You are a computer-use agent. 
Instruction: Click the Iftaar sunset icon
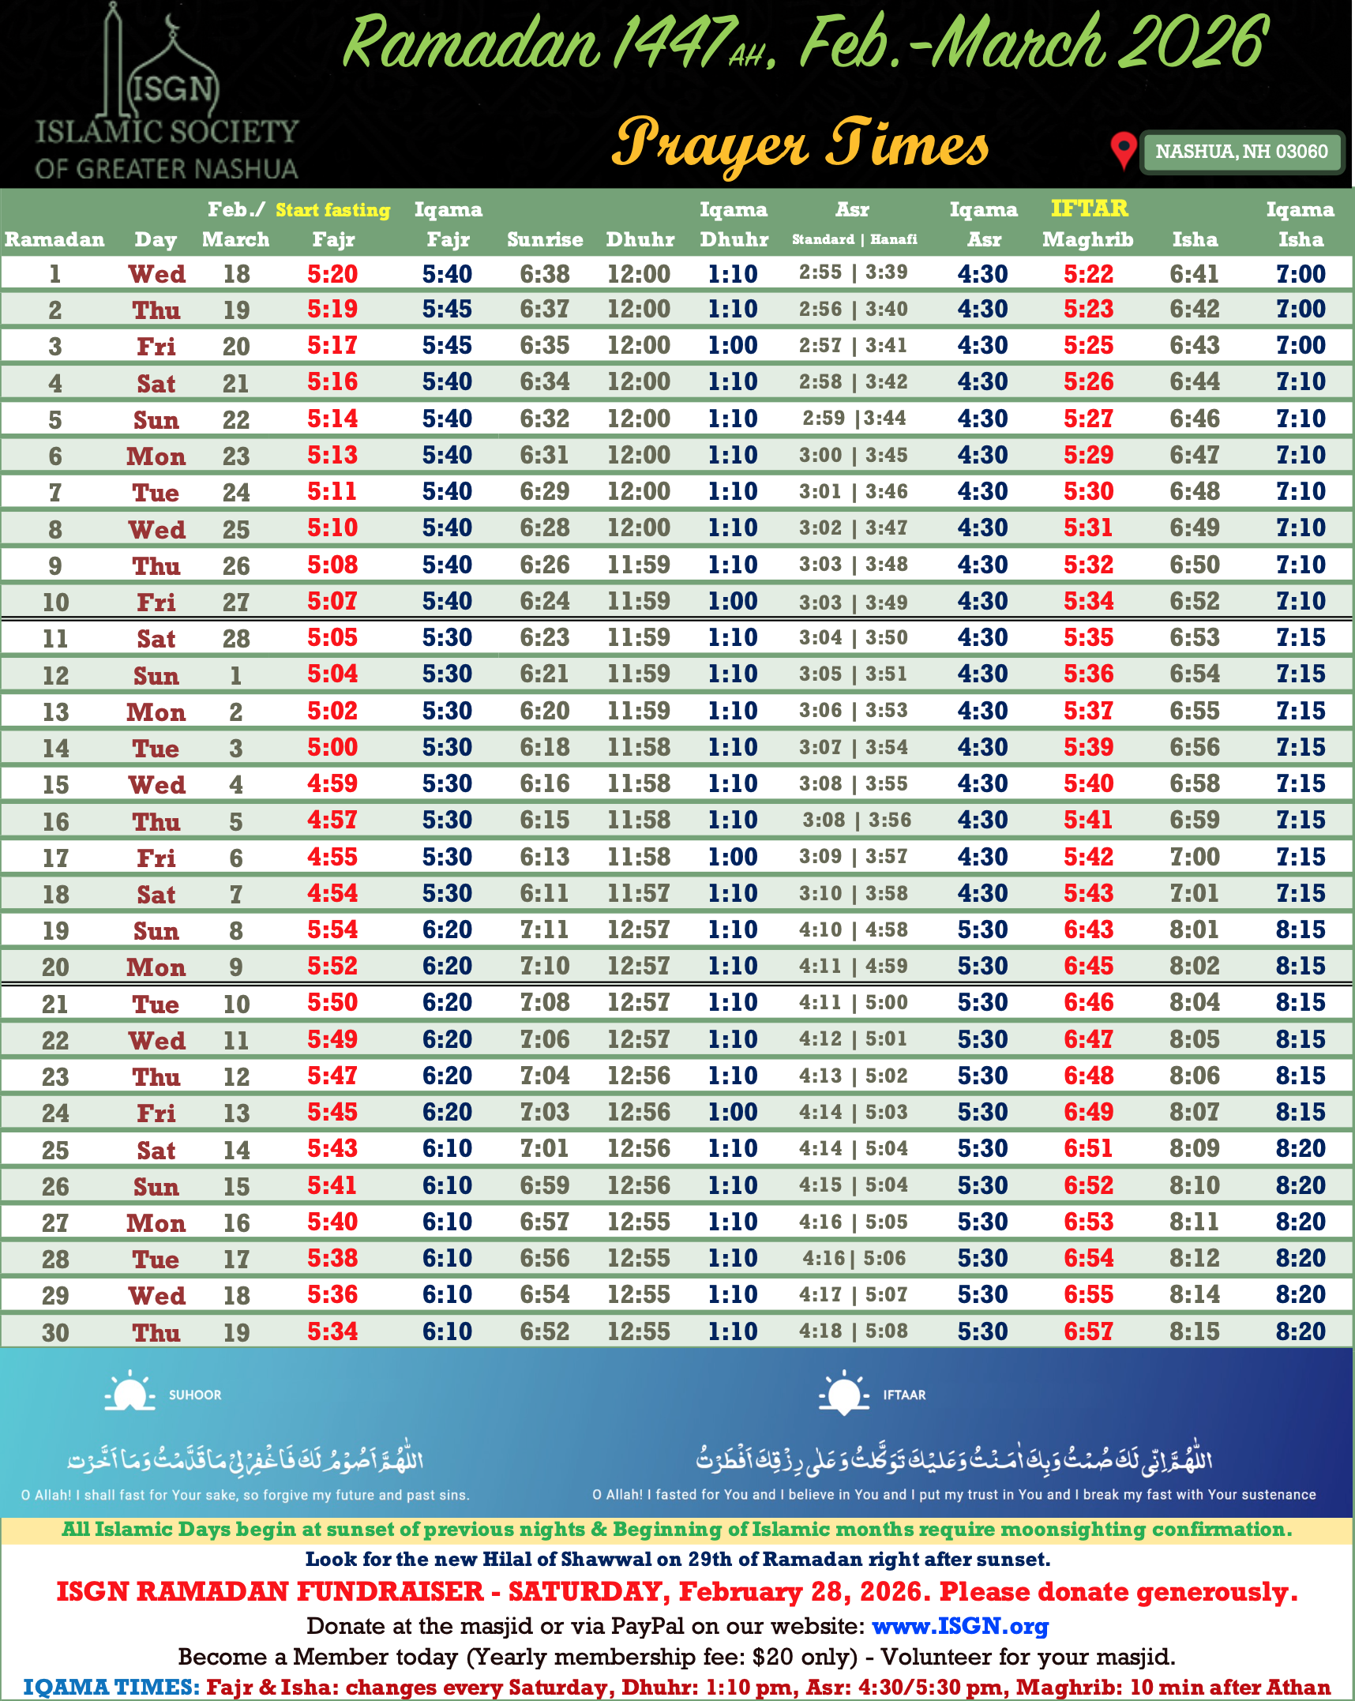click(x=843, y=1394)
